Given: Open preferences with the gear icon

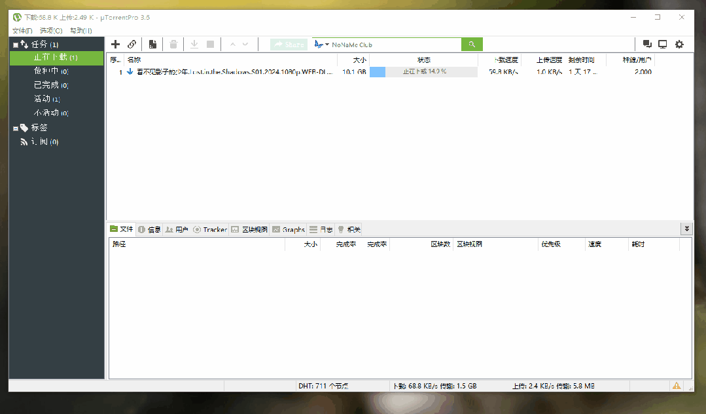Looking at the screenshot, I should [x=679, y=44].
